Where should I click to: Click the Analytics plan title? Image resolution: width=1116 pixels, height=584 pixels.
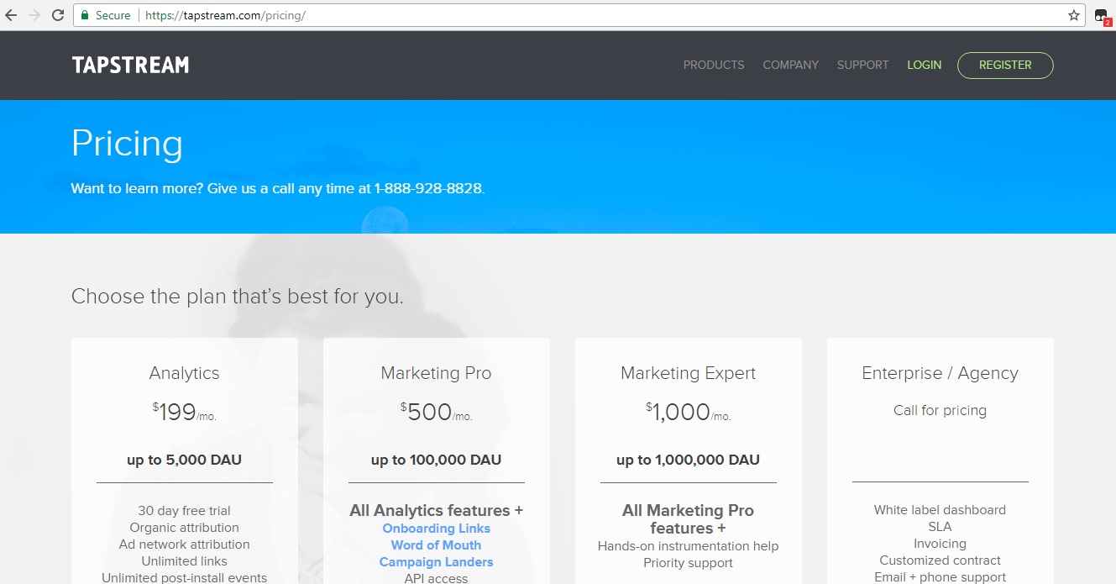184,373
